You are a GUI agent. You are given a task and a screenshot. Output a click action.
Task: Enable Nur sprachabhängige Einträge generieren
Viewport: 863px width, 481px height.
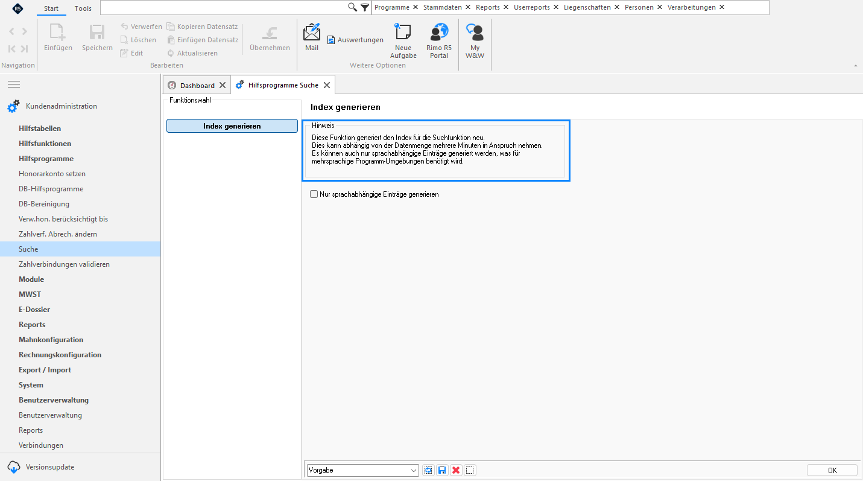click(x=314, y=194)
